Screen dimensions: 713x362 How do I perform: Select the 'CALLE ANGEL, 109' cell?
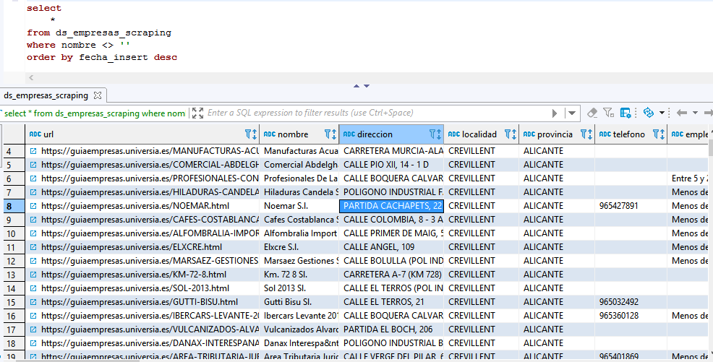pyautogui.click(x=391, y=247)
